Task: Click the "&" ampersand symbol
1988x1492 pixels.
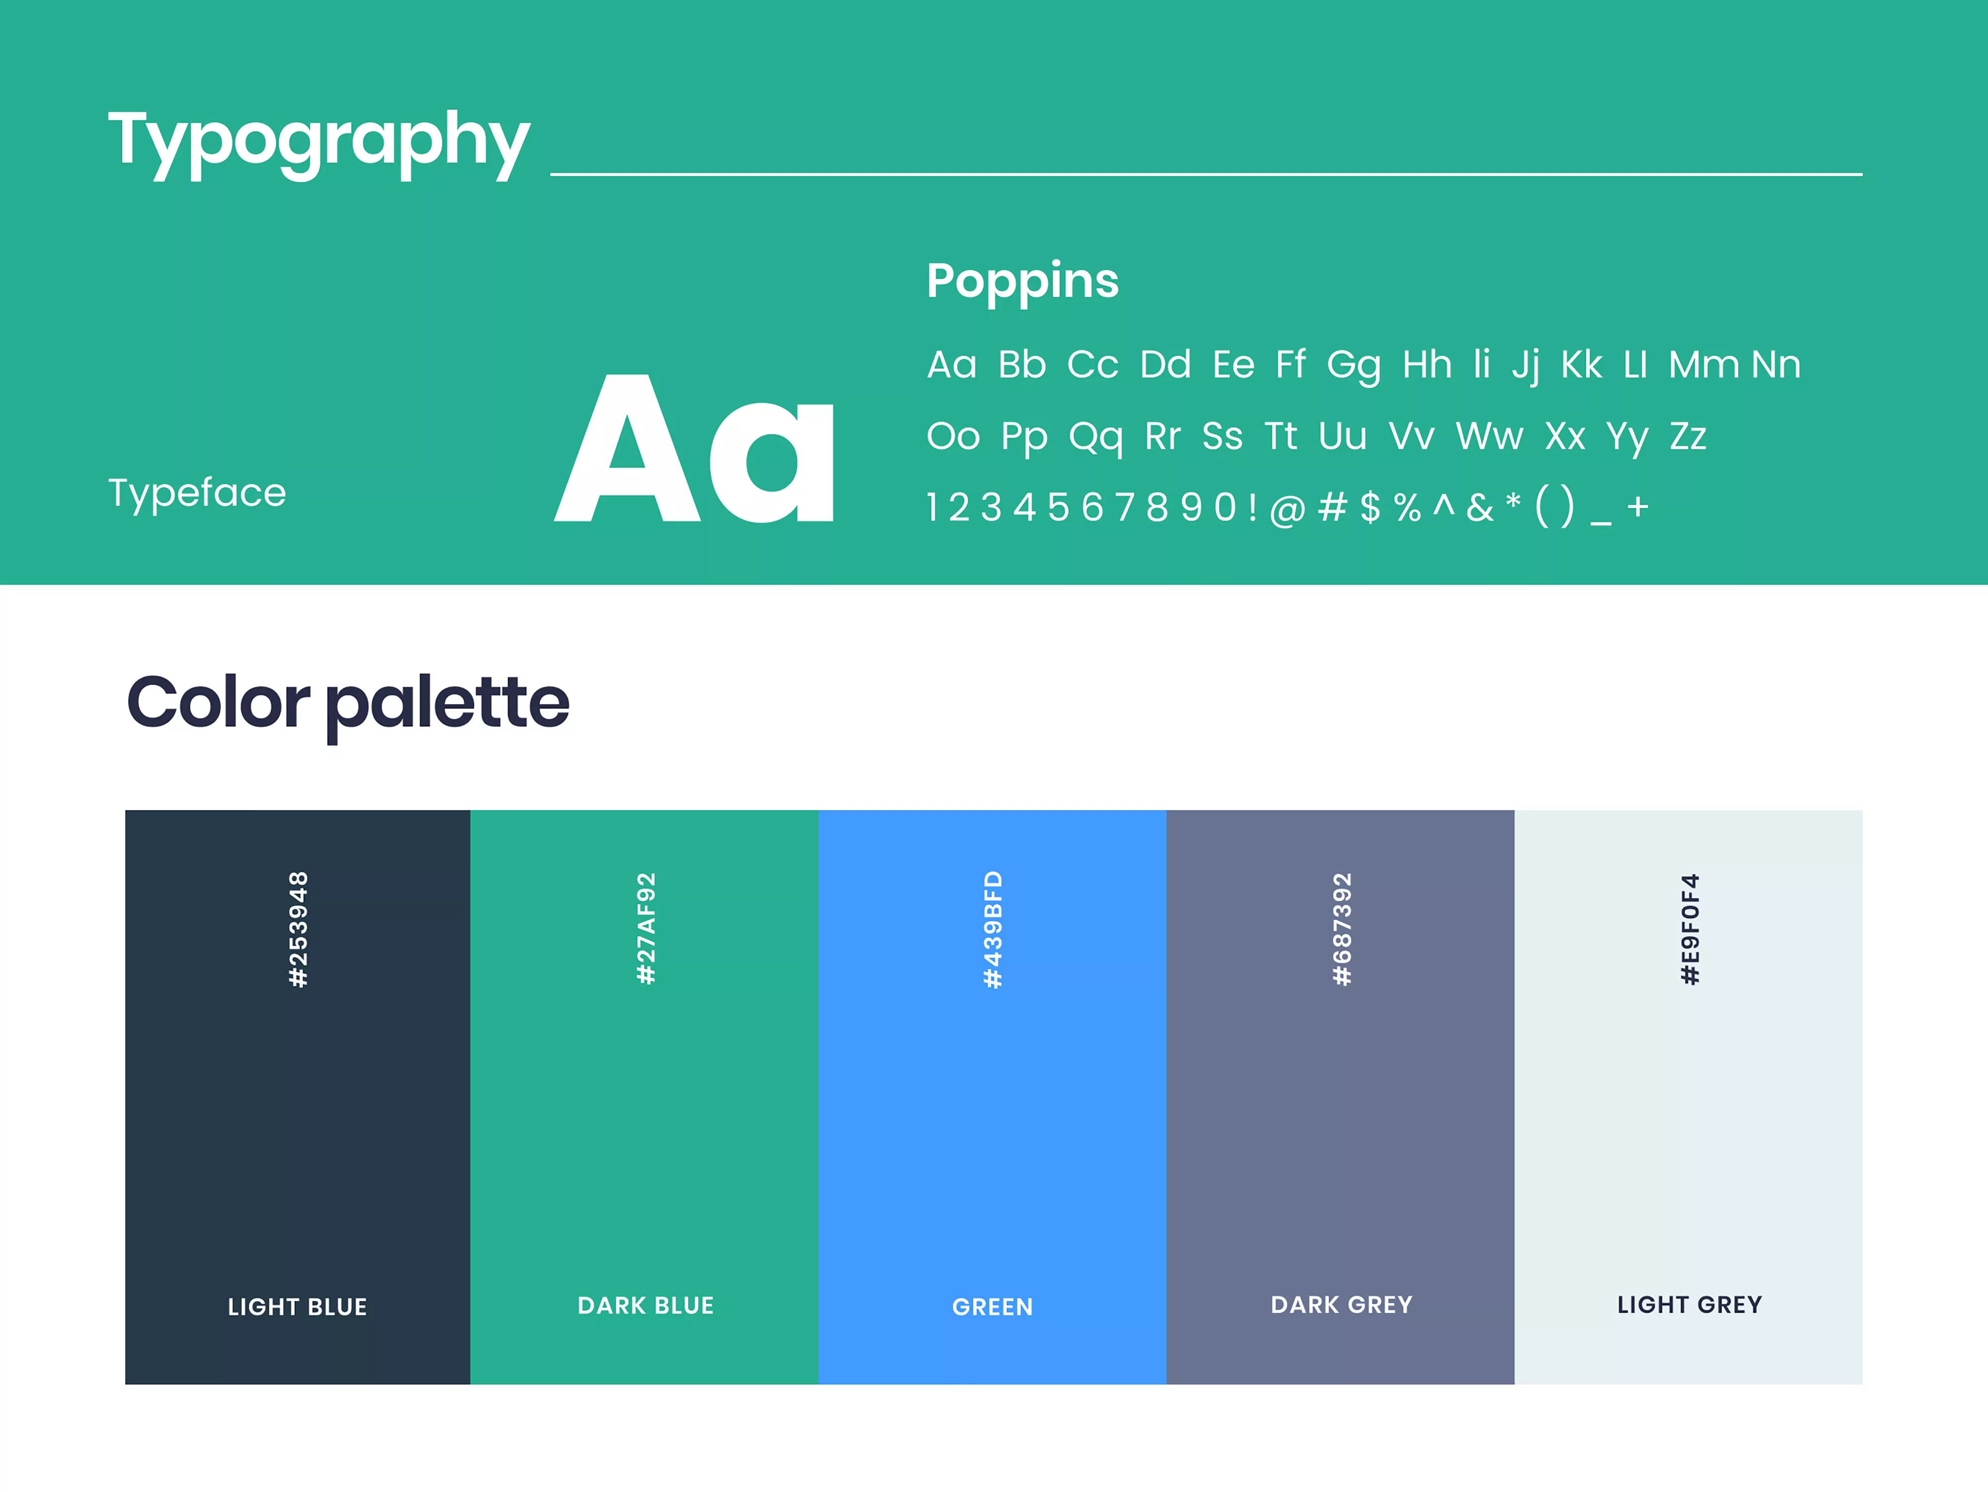Action: pos(1479,508)
